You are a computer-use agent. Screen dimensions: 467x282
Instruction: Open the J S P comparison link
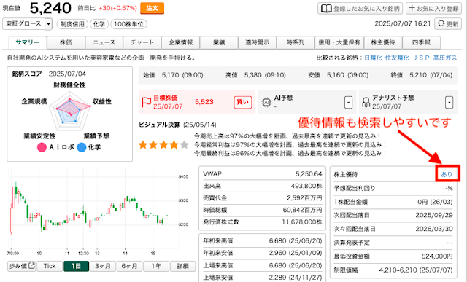[421, 58]
